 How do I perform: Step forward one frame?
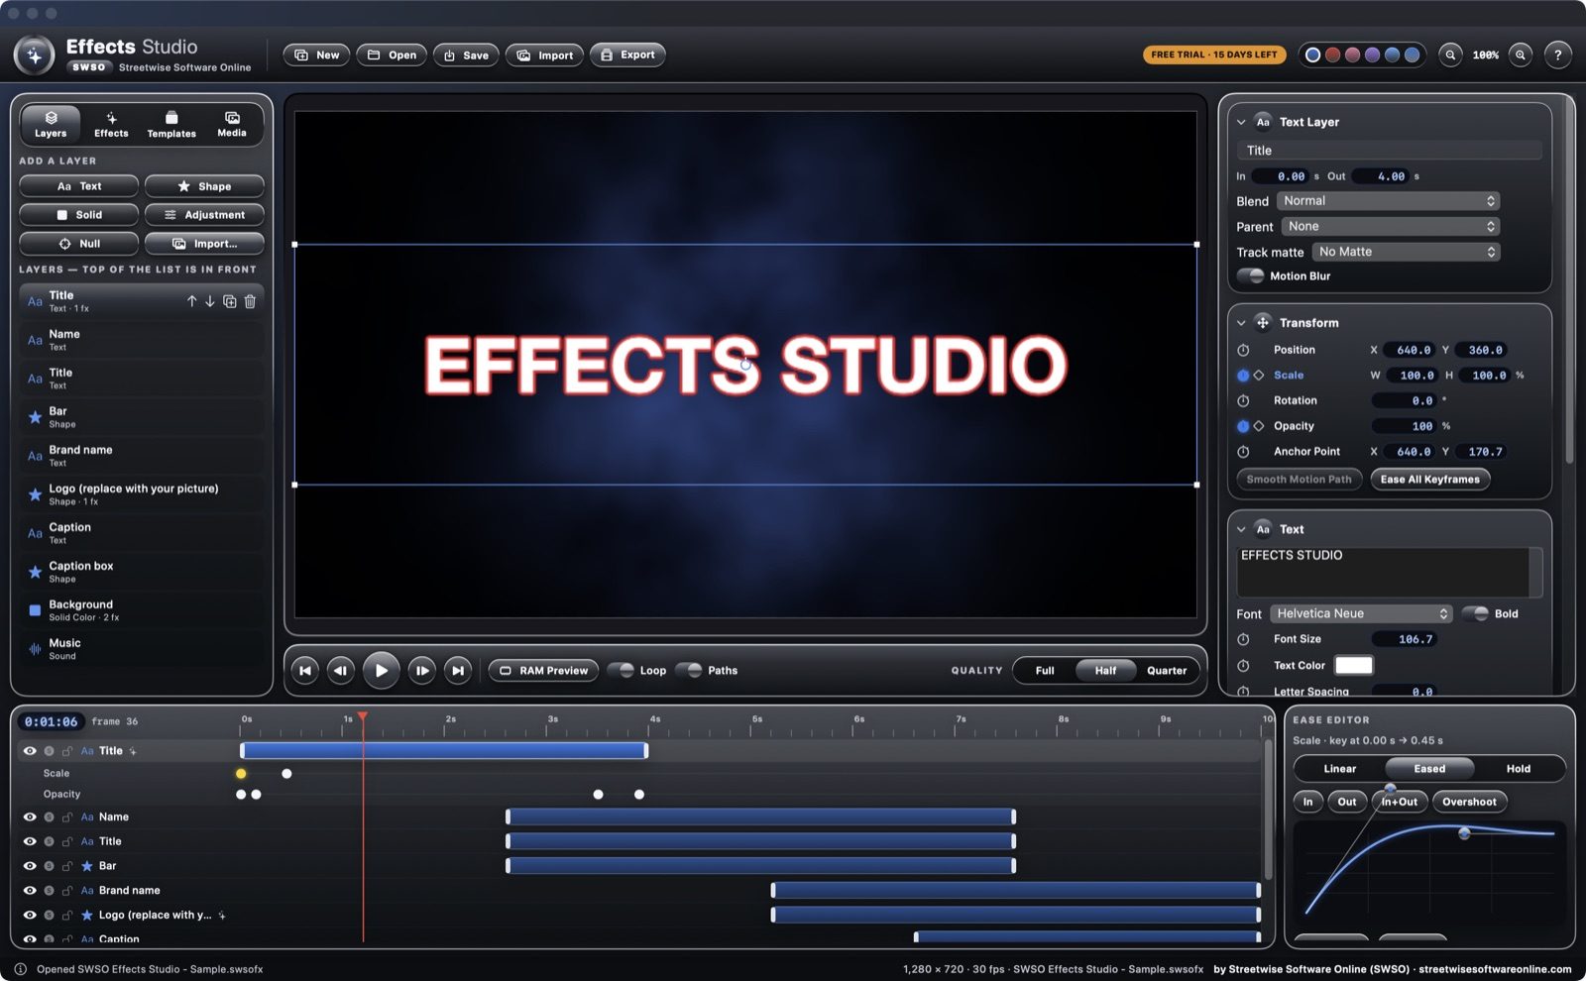(422, 671)
